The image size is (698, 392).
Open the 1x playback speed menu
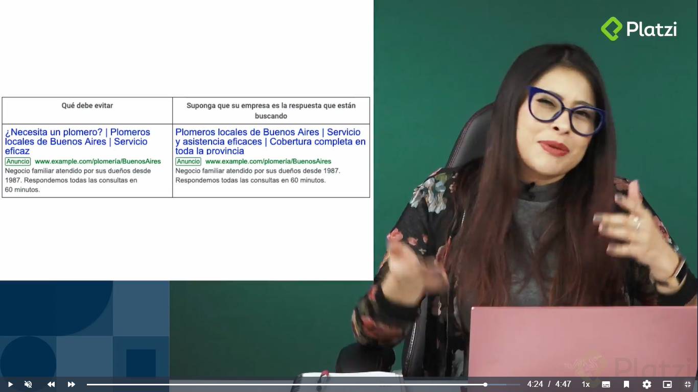pyautogui.click(x=586, y=384)
